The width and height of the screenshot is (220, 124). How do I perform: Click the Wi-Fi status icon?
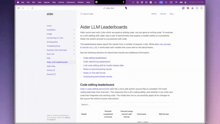pos(176,2)
